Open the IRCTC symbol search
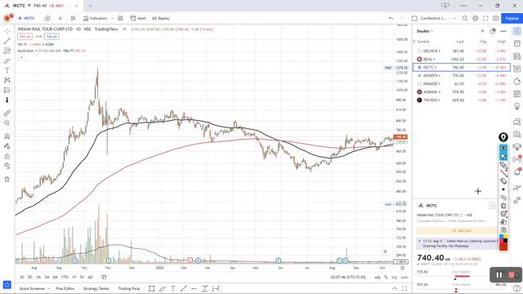The image size is (523, 294). point(26,18)
